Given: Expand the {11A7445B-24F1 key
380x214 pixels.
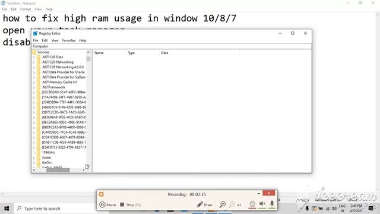Looking at the screenshot, I should (34, 97).
